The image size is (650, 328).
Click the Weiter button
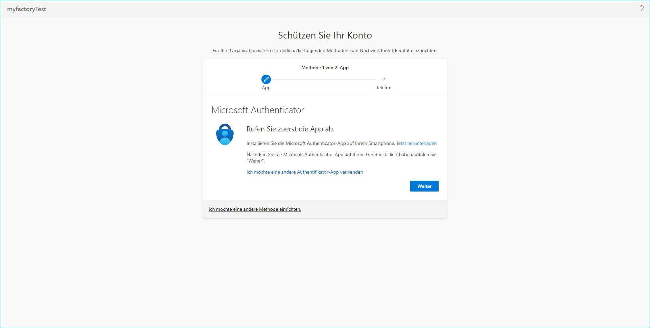[424, 186]
